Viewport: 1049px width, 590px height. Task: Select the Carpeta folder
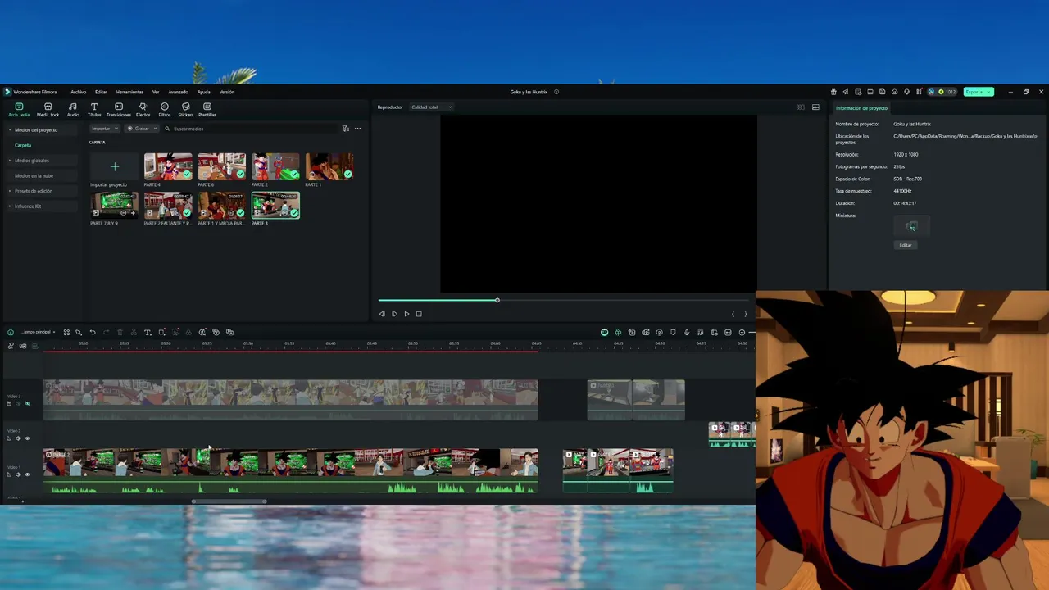tap(23, 145)
